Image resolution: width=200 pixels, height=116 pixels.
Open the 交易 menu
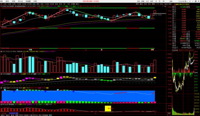coord(35,1)
